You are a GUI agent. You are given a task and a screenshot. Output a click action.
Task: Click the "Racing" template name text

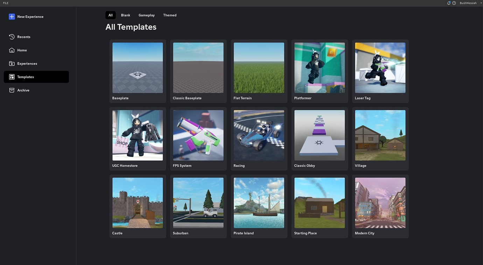[239, 166]
